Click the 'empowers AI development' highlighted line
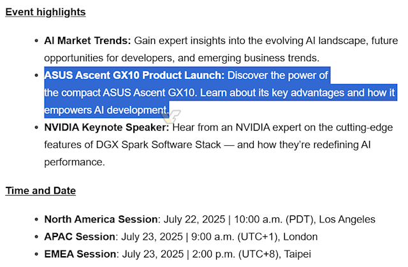This screenshot has height=267, width=408. coord(106,110)
